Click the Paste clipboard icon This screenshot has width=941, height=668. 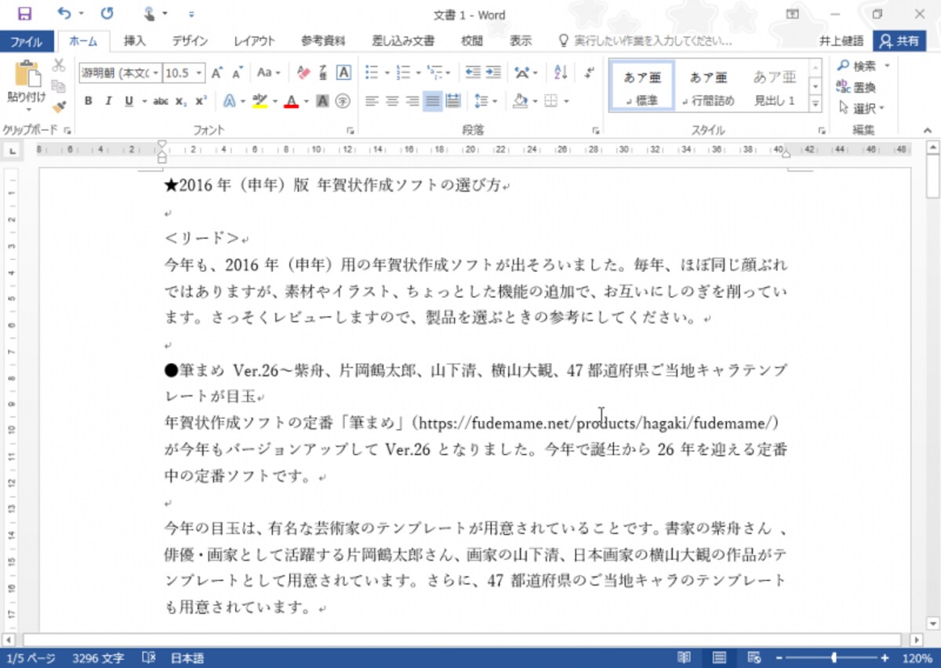27,74
